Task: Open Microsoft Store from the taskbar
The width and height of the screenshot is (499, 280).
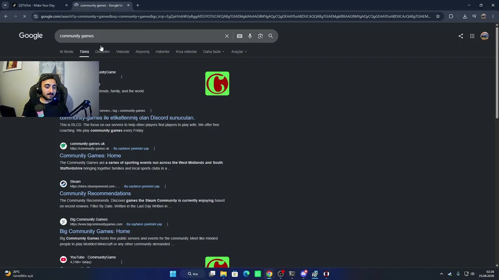Action: pyautogui.click(x=235, y=274)
